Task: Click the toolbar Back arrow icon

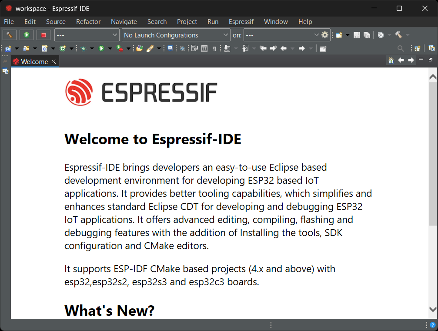Action: pyautogui.click(x=284, y=48)
